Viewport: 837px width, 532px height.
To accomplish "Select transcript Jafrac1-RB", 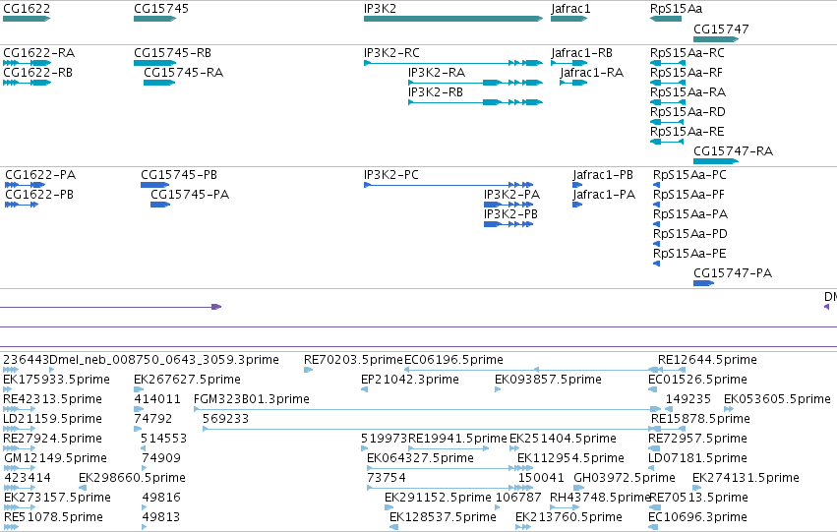I will [x=582, y=53].
